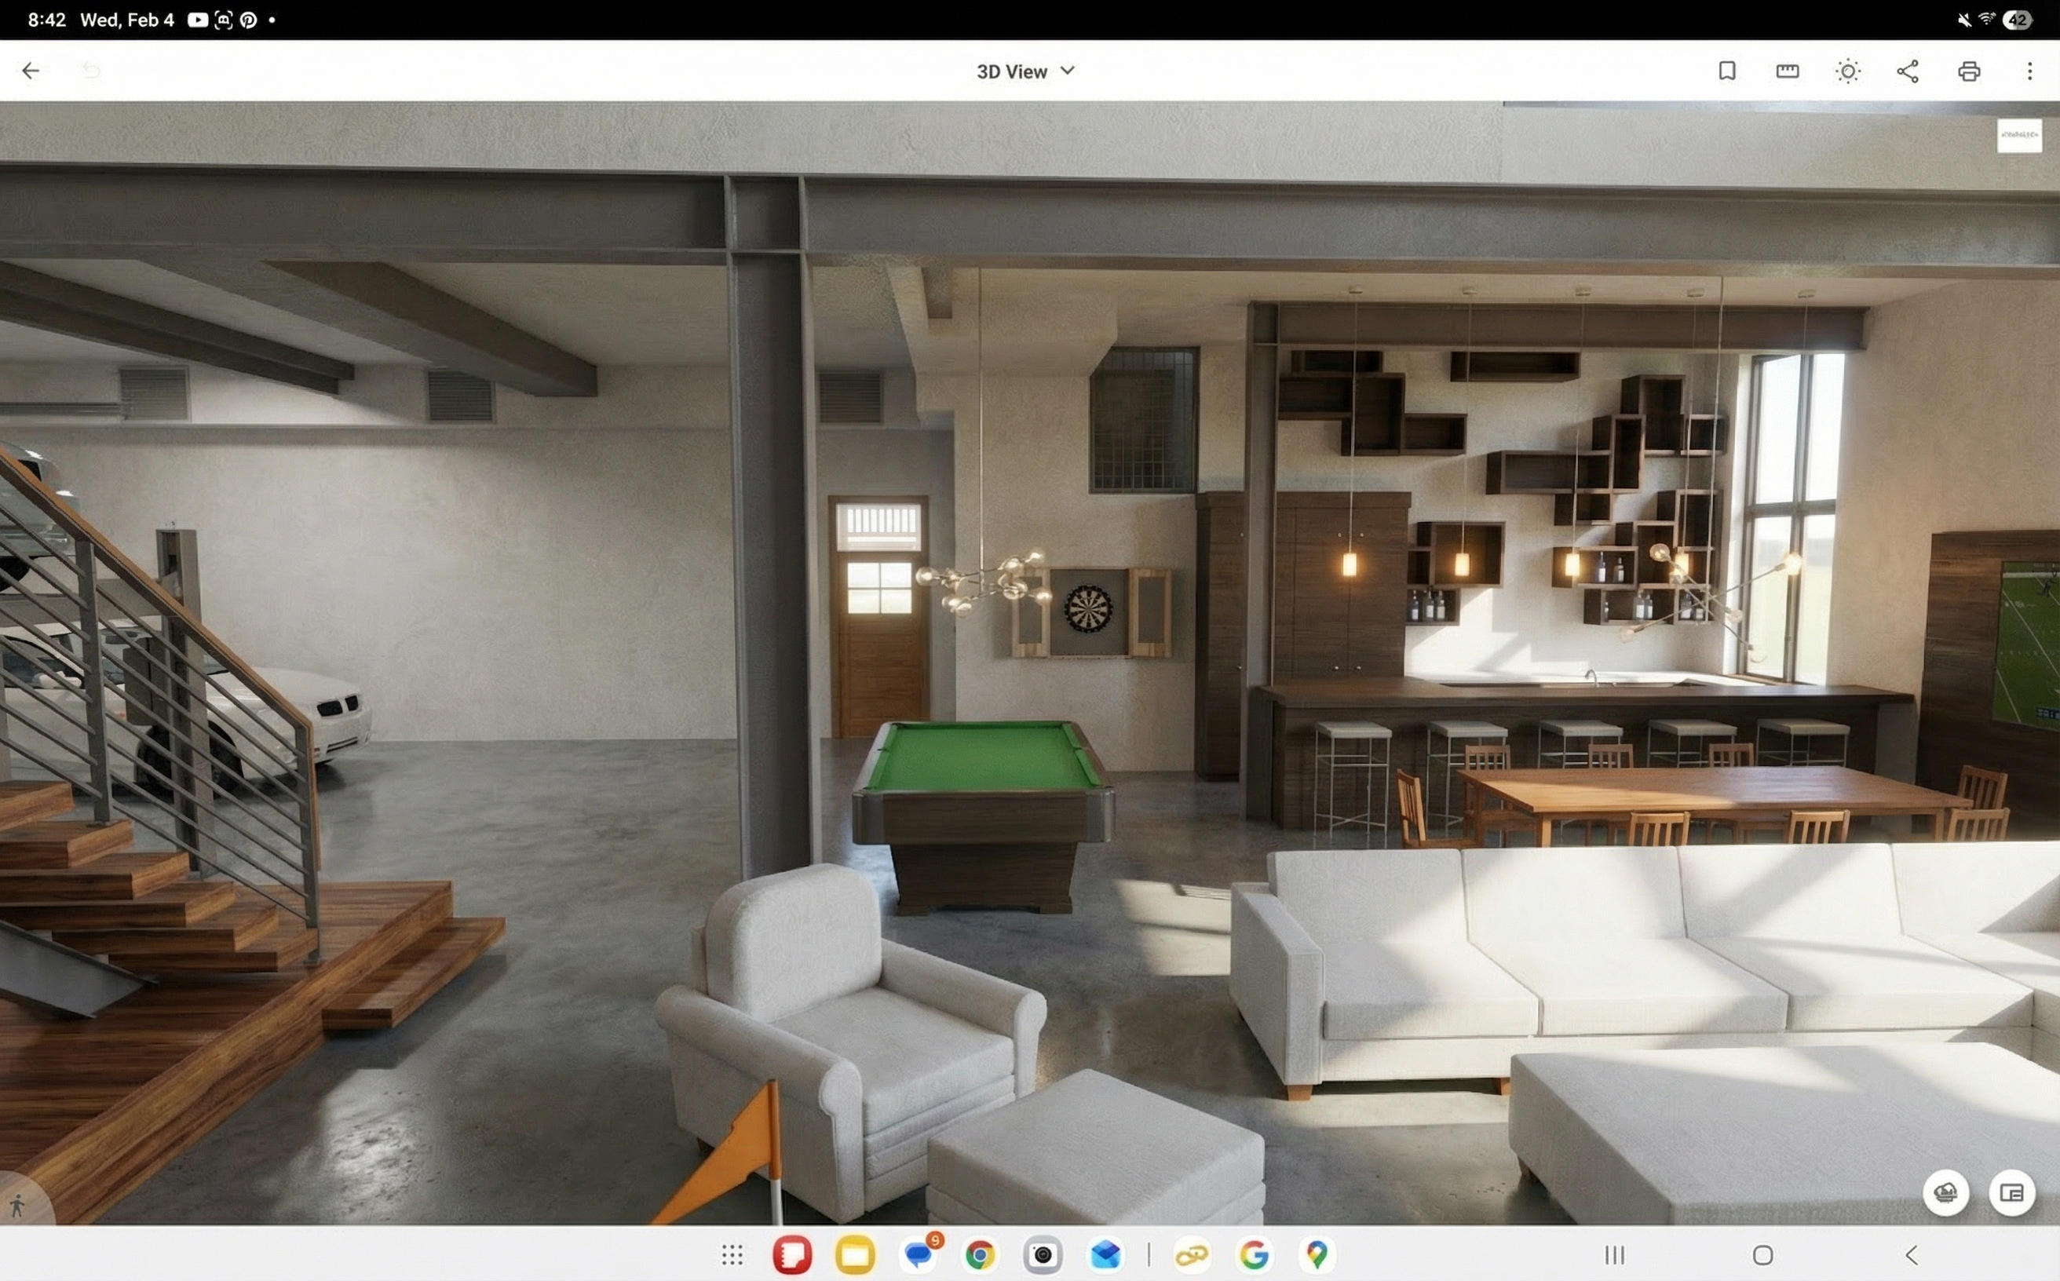The width and height of the screenshot is (2060, 1281).
Task: Launch Chrome from the taskbar
Action: click(980, 1255)
